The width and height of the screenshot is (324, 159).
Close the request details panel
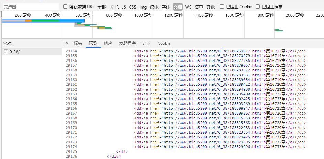pyautogui.click(x=66, y=43)
